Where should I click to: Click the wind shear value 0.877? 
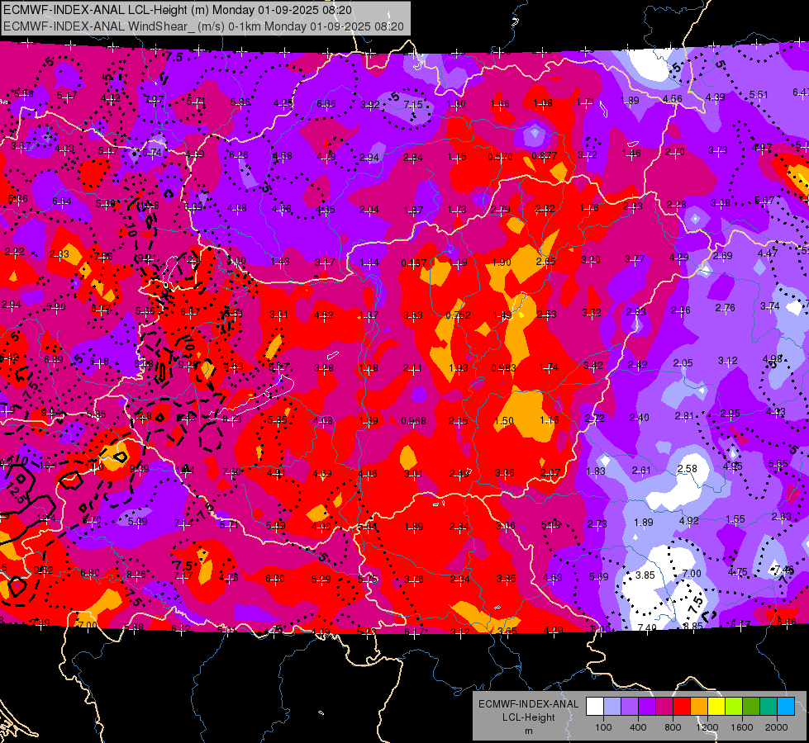coord(545,156)
